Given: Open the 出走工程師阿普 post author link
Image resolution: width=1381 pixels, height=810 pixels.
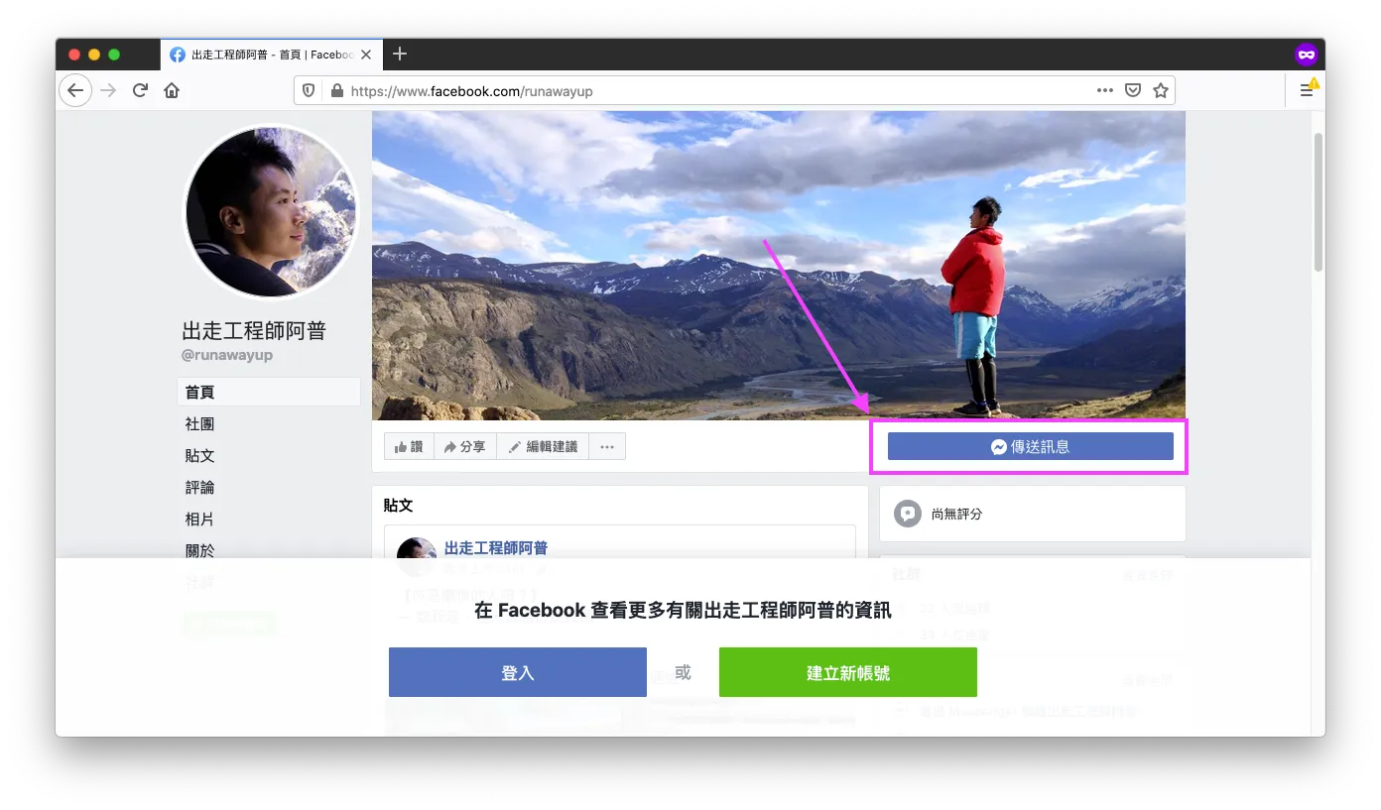Looking at the screenshot, I should pos(496,547).
